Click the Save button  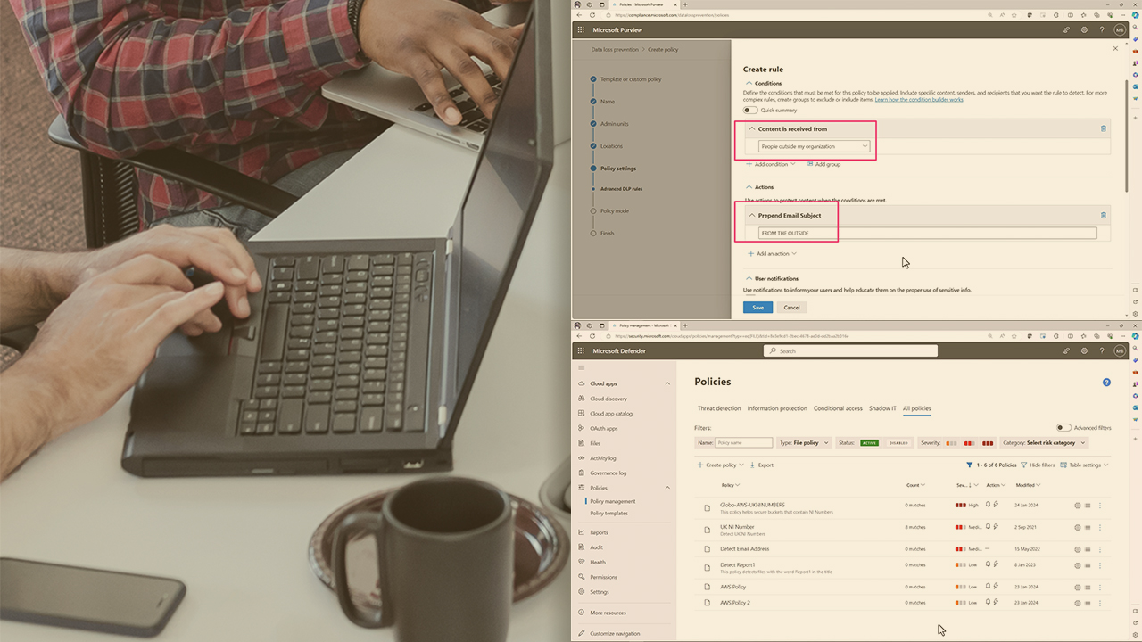pyautogui.click(x=757, y=307)
